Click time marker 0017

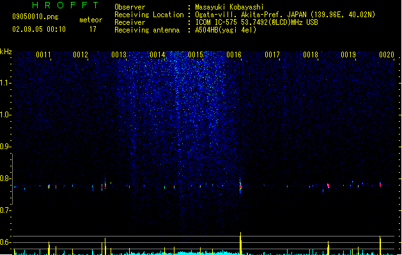click(x=272, y=55)
